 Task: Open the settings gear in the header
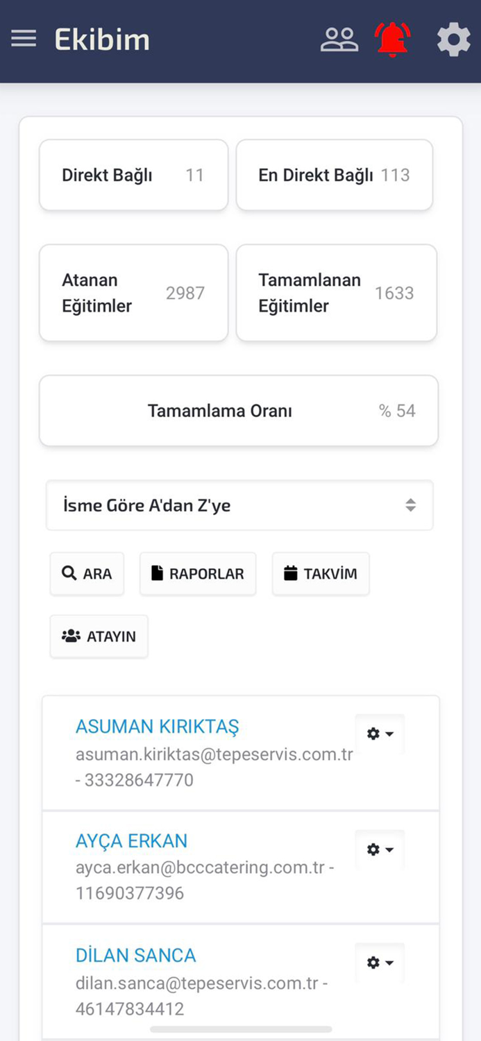click(x=453, y=39)
